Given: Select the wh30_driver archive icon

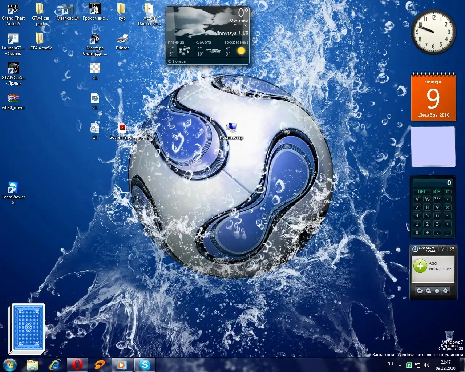Looking at the screenshot, I should pyautogui.click(x=13, y=98).
